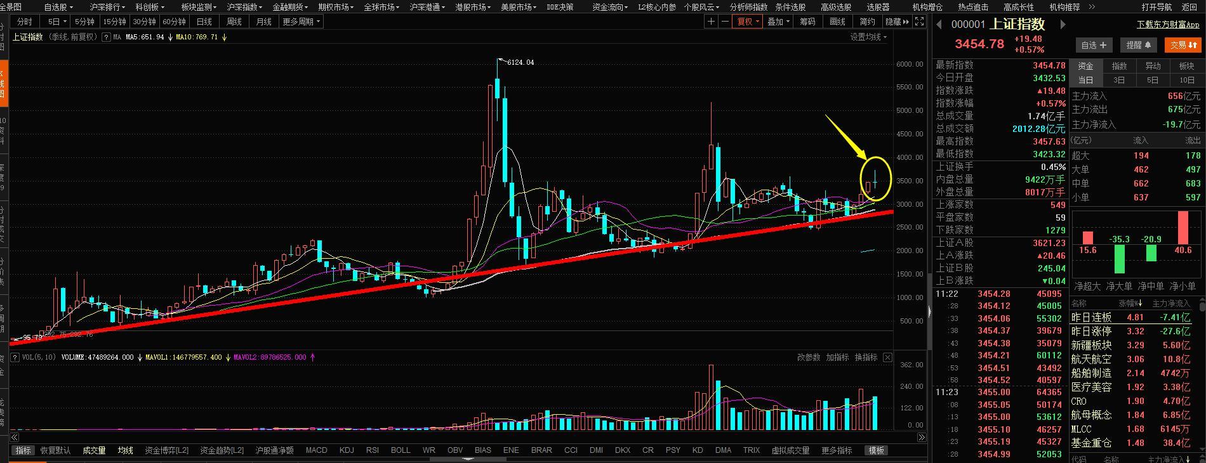Open 更多指标 more indicators
This screenshot has width=1206, height=463.
pos(837,450)
